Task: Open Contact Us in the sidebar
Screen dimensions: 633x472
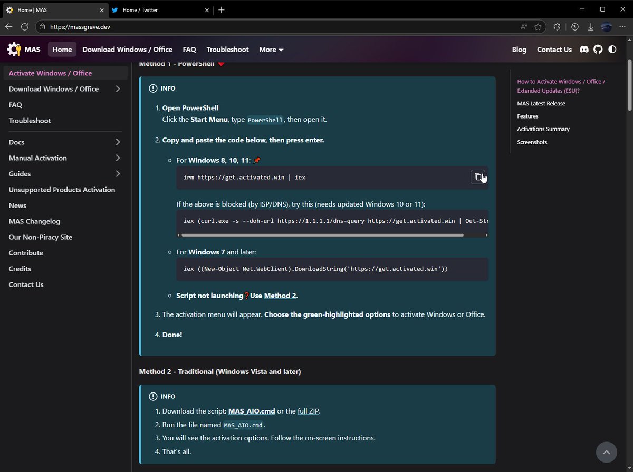Action: 26,284
